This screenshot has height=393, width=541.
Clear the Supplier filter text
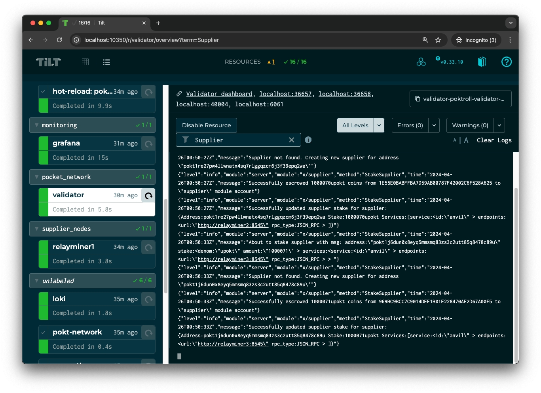click(x=292, y=140)
